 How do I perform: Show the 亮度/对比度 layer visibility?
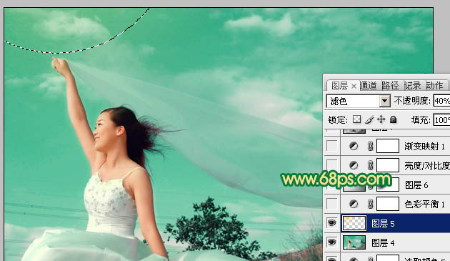[332, 165]
